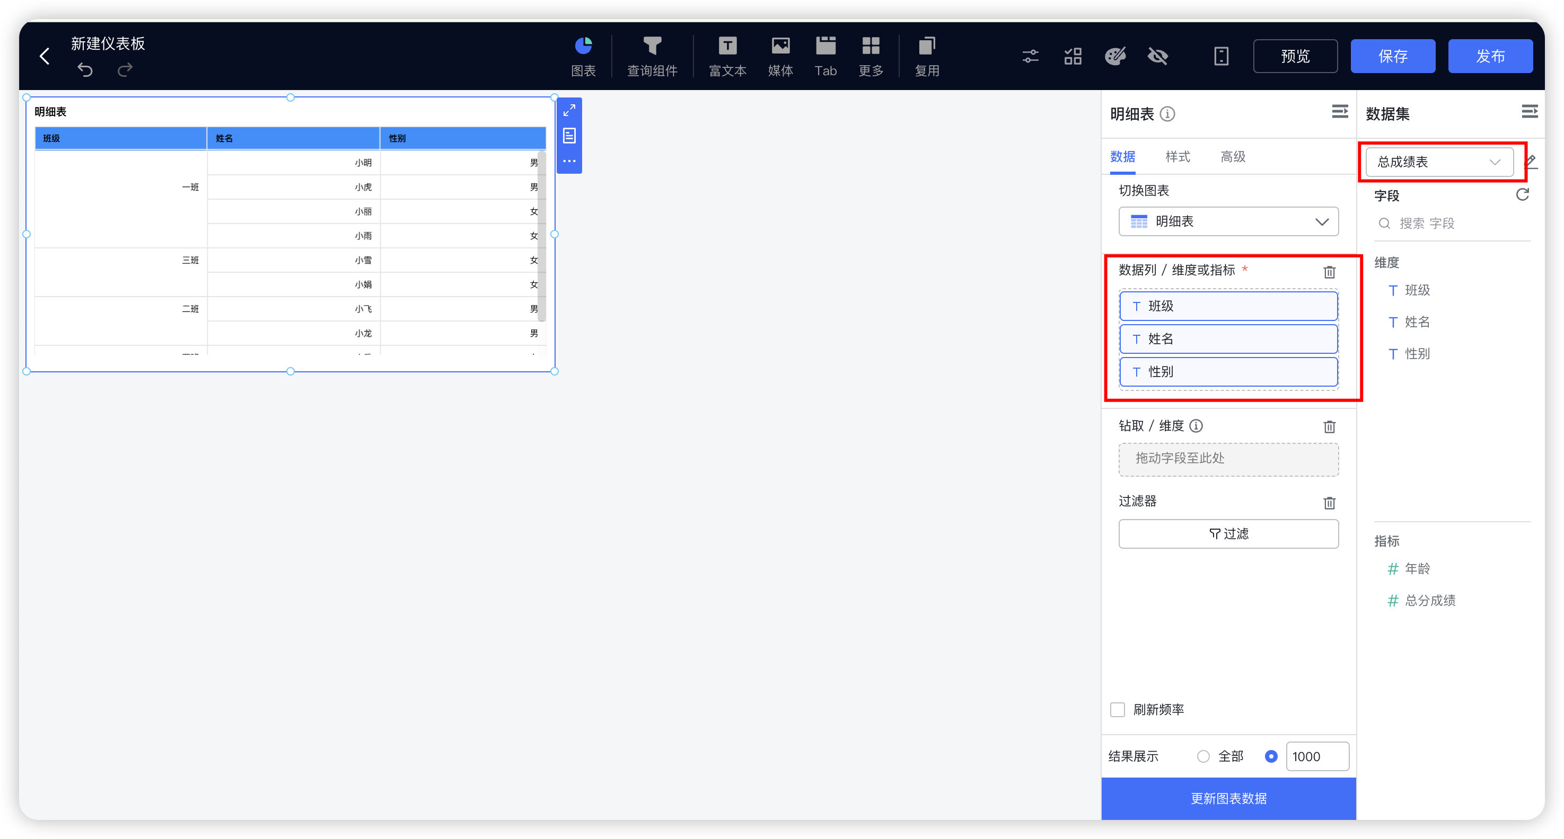Viewport: 1564px width, 839px height.
Task: Enable the 刷新频率 checkbox
Action: point(1117,709)
